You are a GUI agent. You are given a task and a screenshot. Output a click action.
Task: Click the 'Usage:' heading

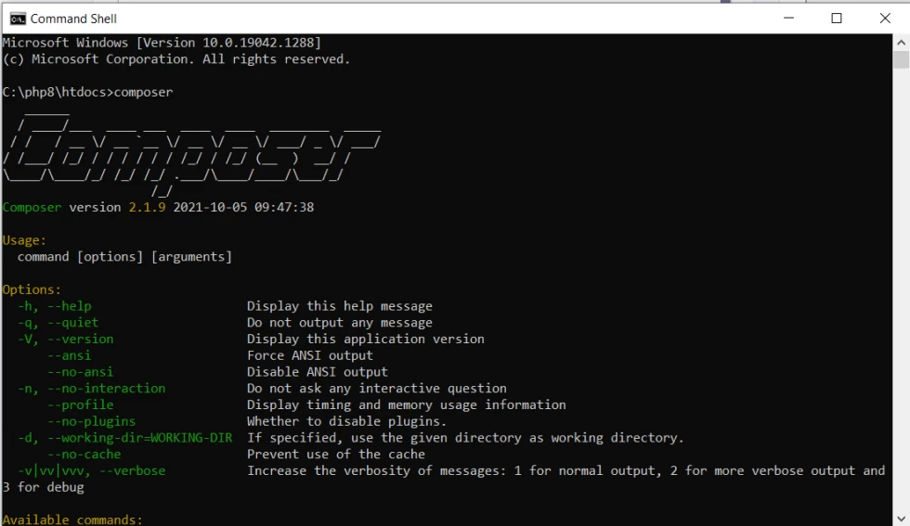coord(24,240)
